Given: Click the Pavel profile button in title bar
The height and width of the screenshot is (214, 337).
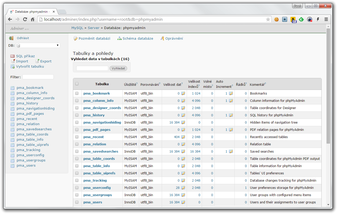Looking at the screenshot, I should (298, 6).
